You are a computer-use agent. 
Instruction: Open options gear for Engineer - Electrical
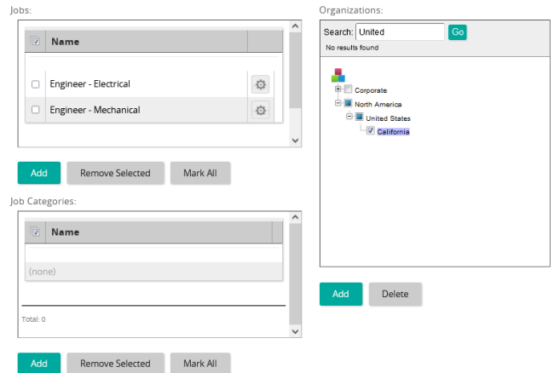tap(261, 84)
